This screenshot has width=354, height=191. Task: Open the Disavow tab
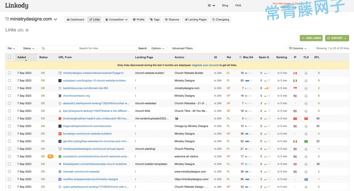click(172, 20)
